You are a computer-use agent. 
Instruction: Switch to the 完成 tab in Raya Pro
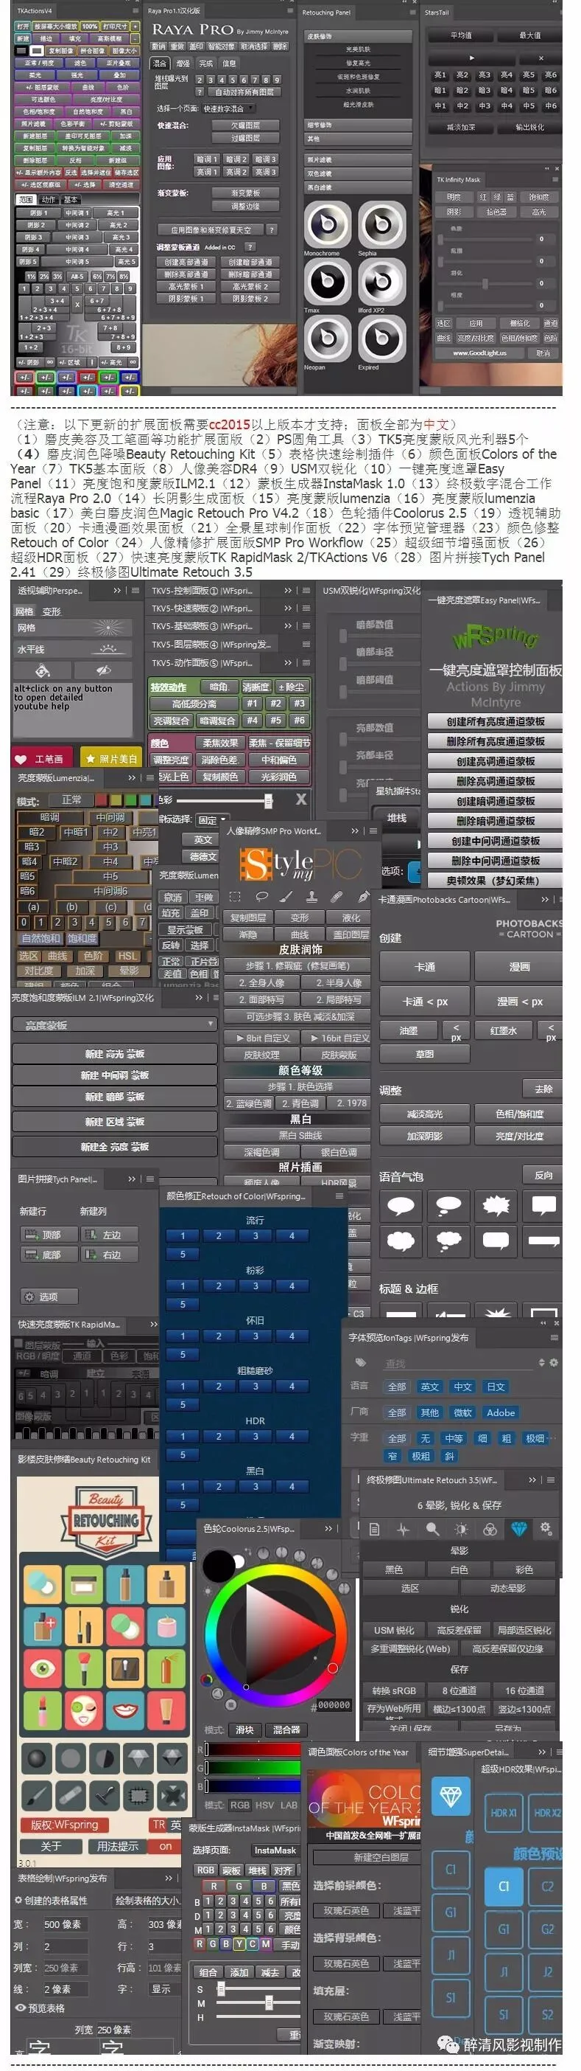tap(206, 63)
